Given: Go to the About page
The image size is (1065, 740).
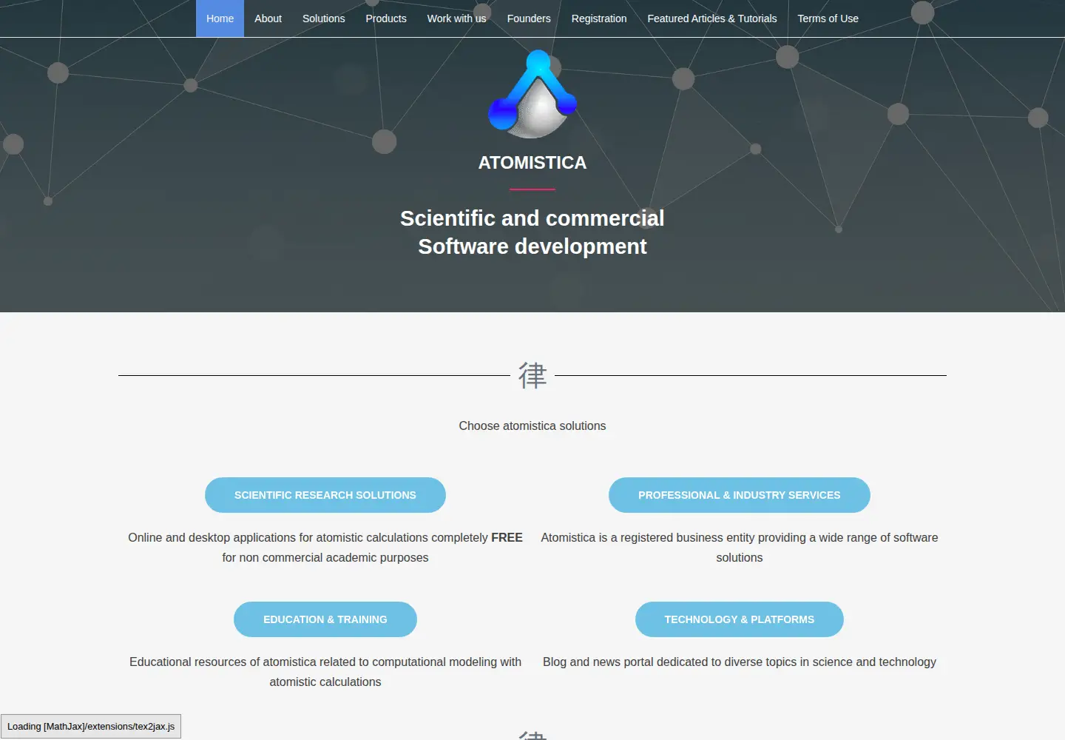Looking at the screenshot, I should tap(268, 18).
